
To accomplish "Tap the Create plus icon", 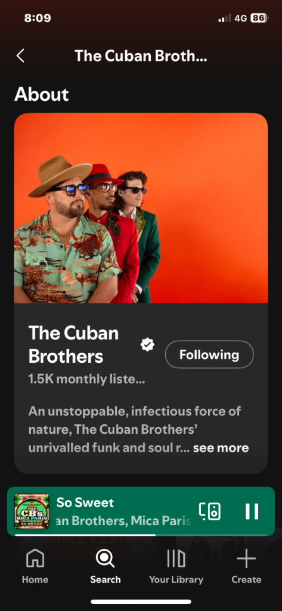I will pyautogui.click(x=246, y=560).
